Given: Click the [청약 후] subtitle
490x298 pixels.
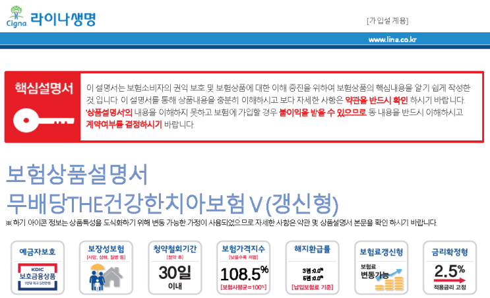Looking at the screenshot, I should pos(175,257).
